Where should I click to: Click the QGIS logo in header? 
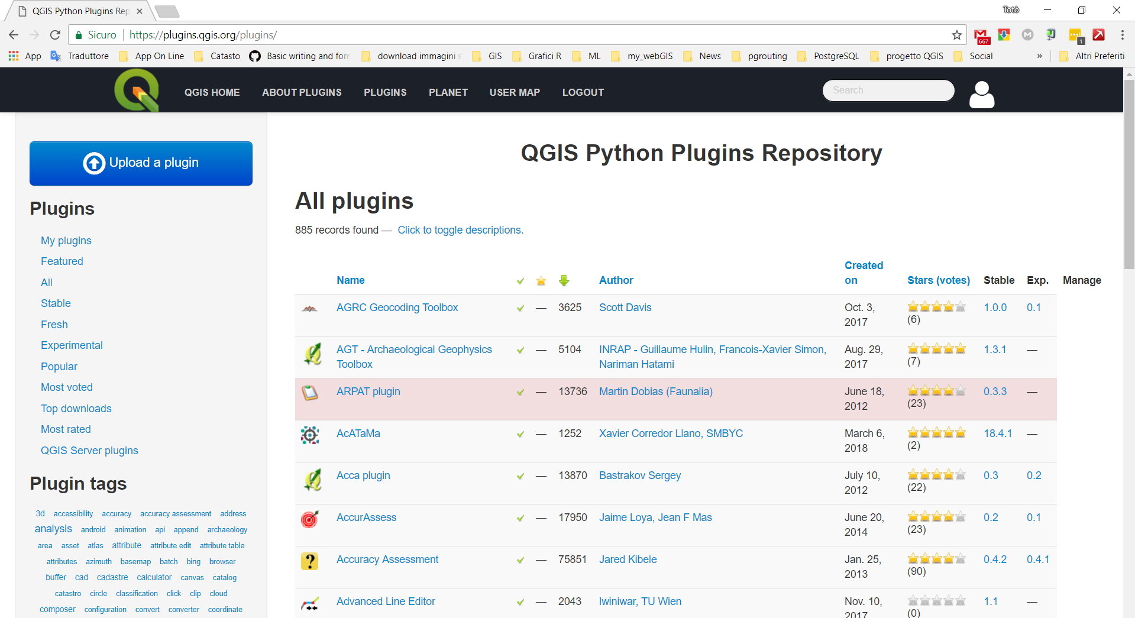coord(137,90)
